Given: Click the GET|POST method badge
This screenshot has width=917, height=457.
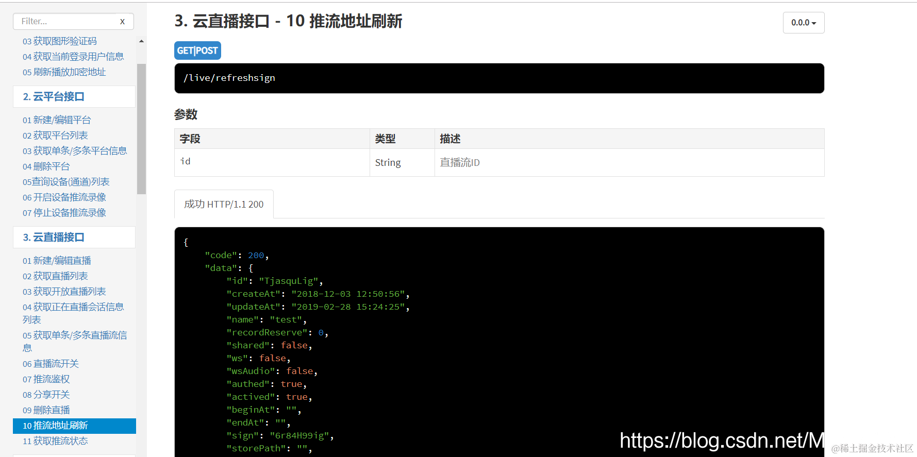Looking at the screenshot, I should 197,50.
